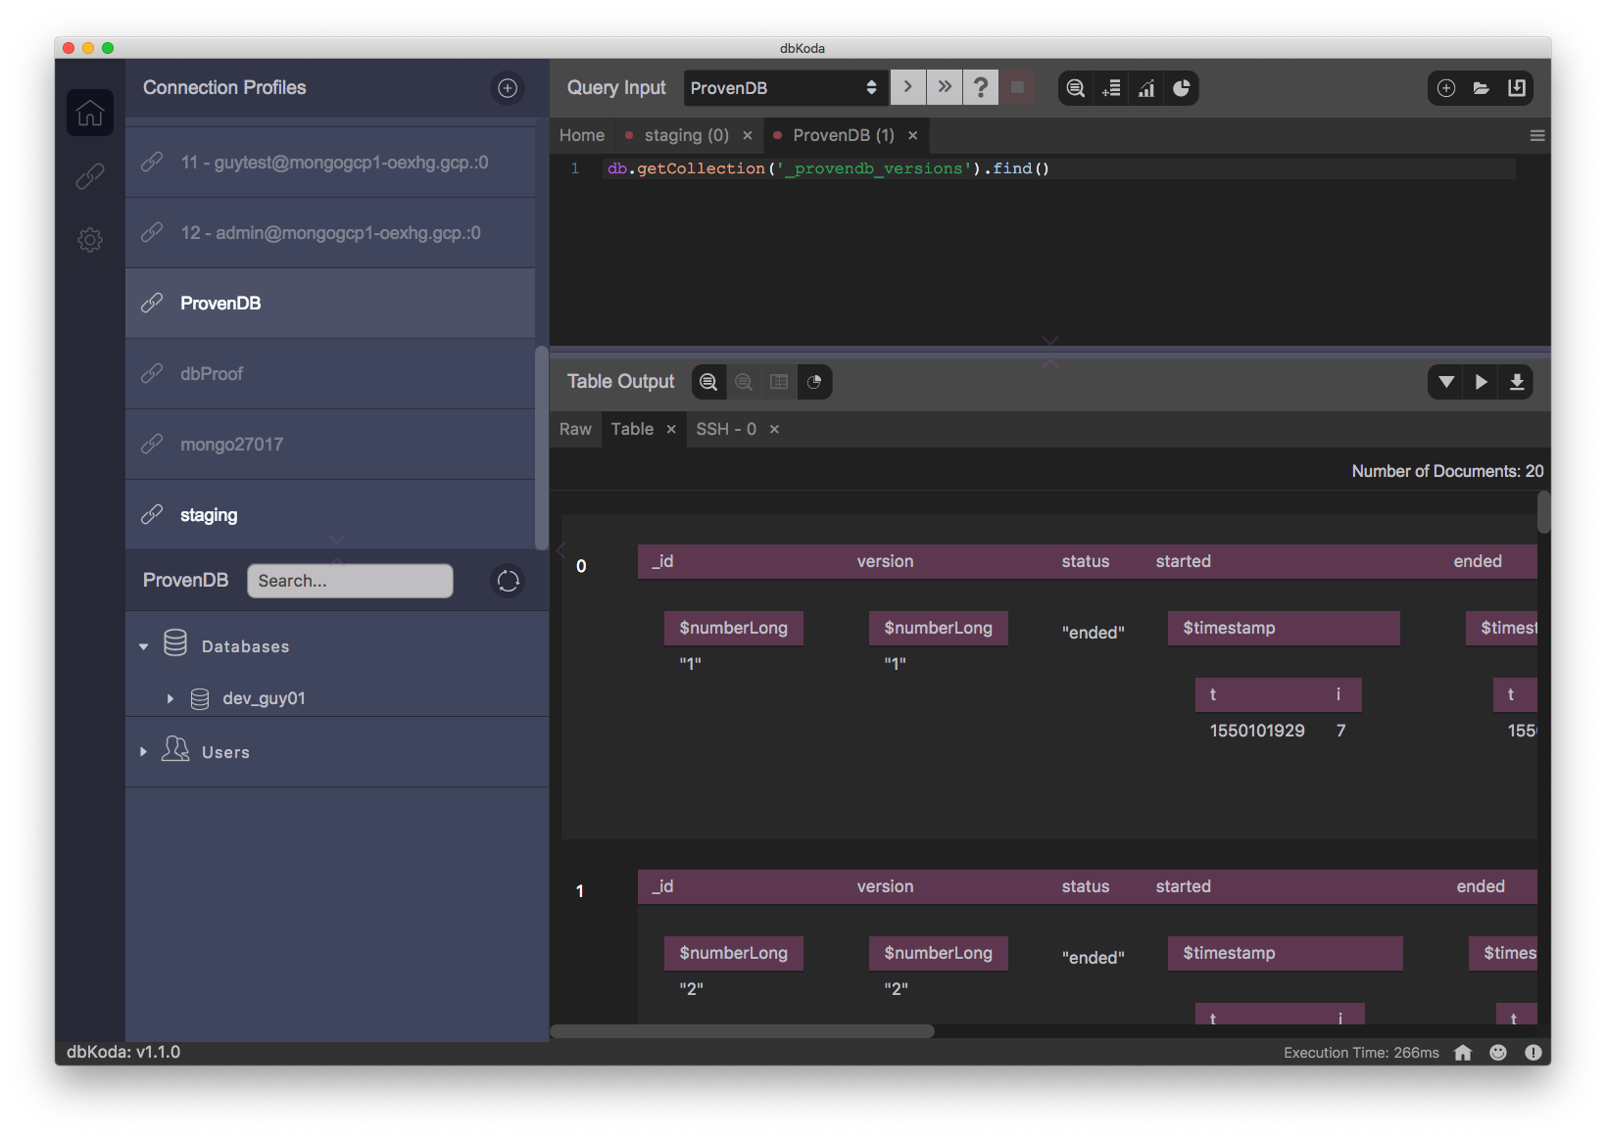Close the SSH - 0 output tab
1606x1138 pixels.
774,429
